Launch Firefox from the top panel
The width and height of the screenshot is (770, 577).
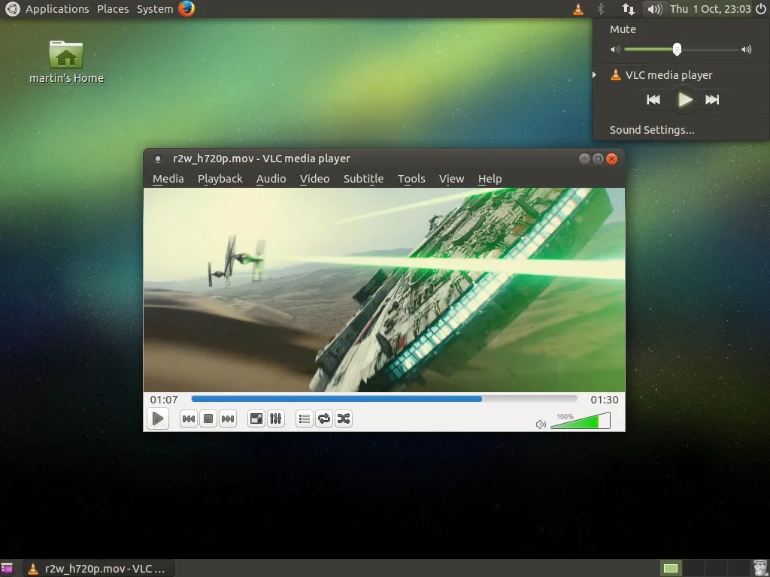pos(186,9)
